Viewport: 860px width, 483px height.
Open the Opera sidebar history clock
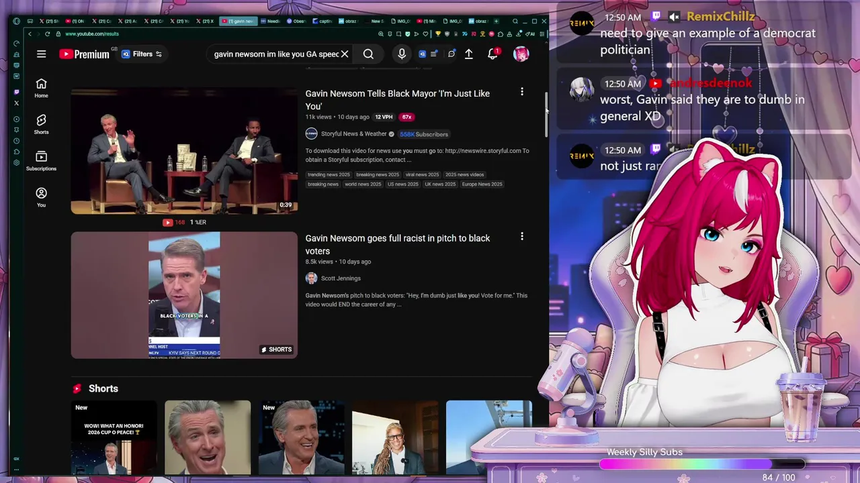tap(16, 140)
